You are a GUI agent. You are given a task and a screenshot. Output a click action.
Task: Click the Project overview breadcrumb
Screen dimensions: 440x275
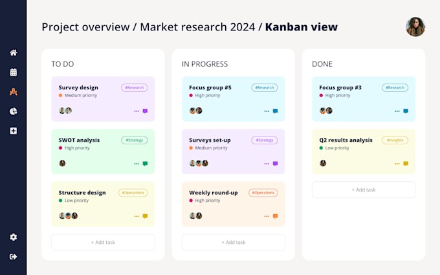pos(85,27)
